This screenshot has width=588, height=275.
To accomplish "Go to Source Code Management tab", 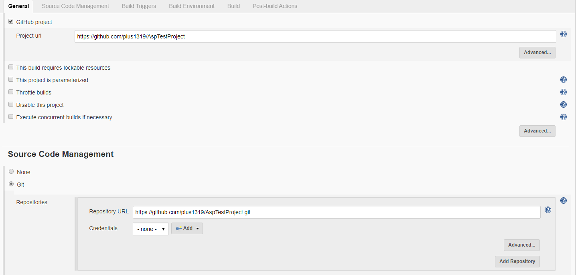I will 75,6.
